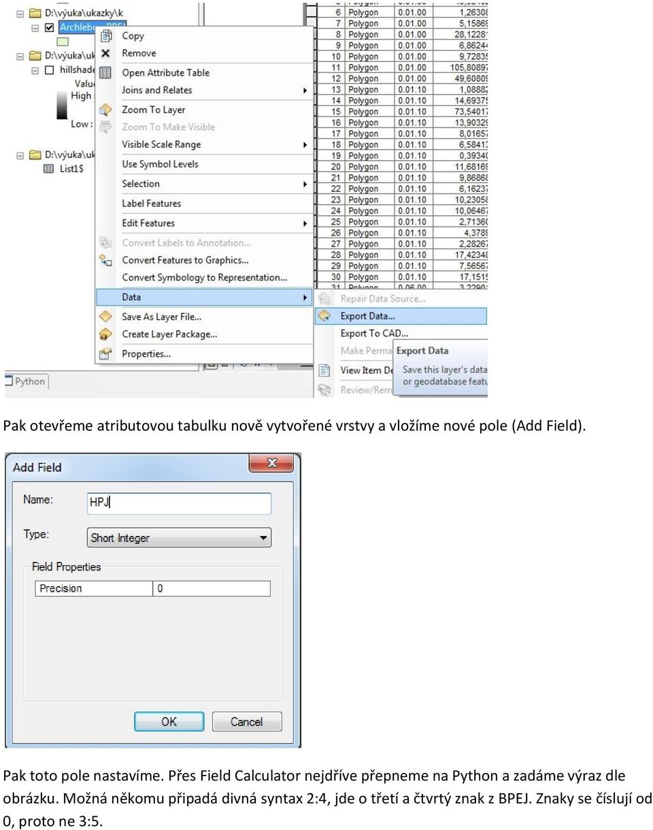Viewport: 653px width, 830px height.
Task: Collapse the second D:\výuka folder group
Action: (20, 55)
